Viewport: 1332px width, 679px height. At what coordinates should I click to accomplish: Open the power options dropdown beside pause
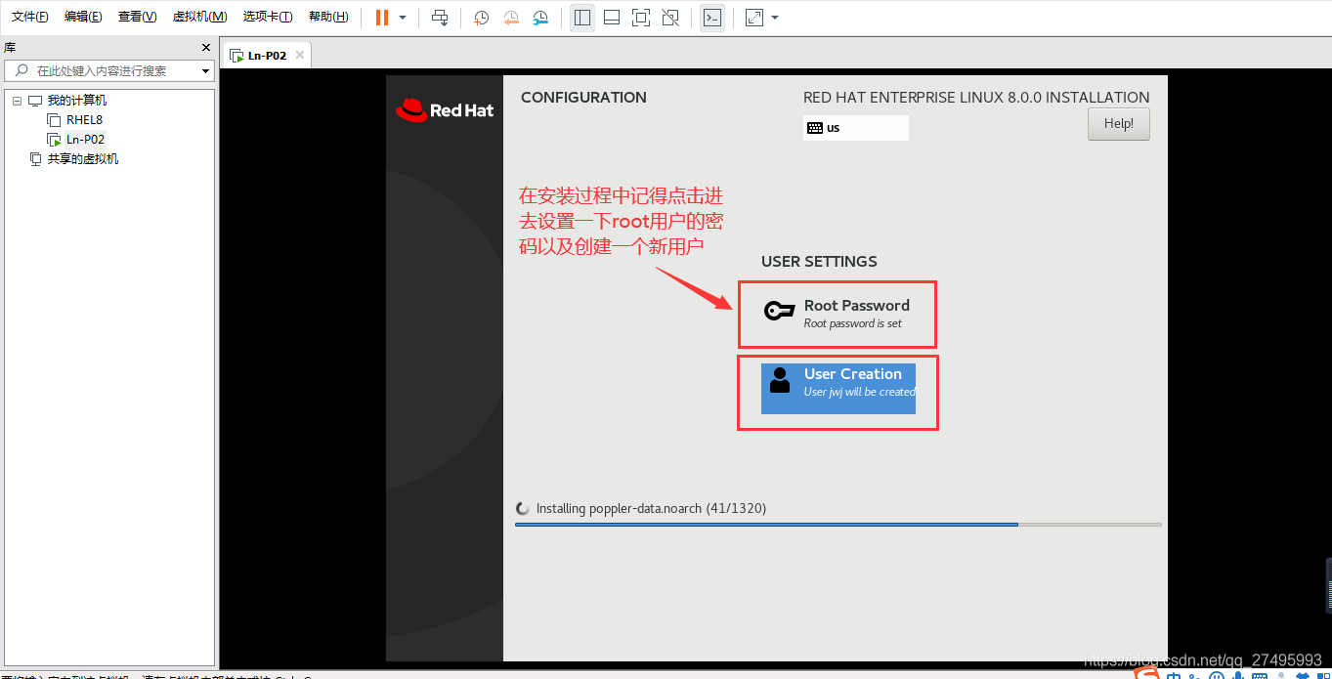403,18
